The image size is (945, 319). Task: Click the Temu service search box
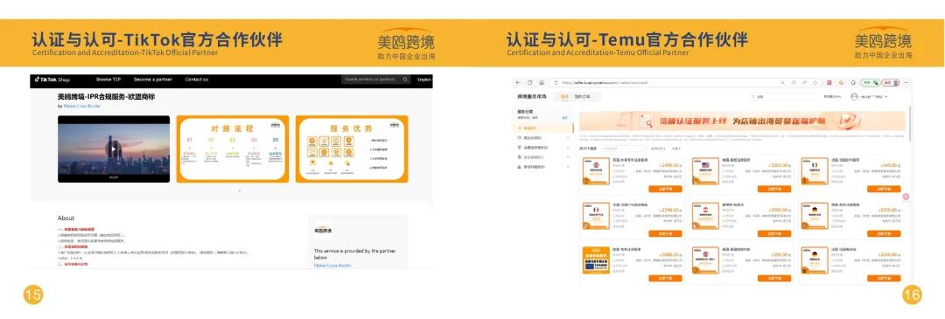tap(782, 96)
